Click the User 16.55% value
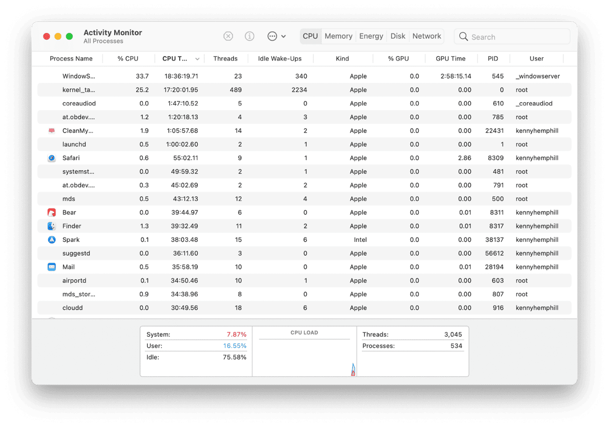609x427 pixels. click(x=234, y=346)
